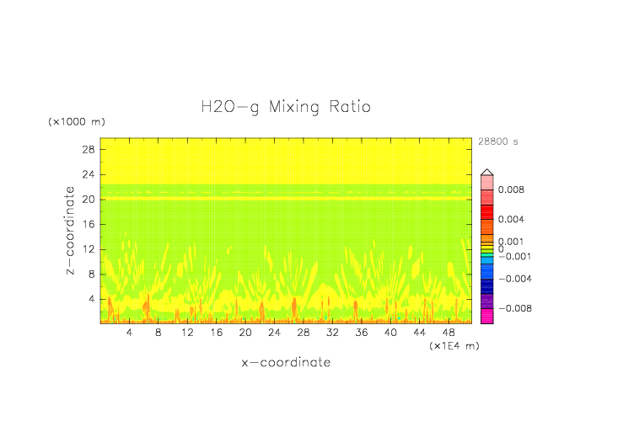
Task: Click the (x1000 m) unit label
Action: click(x=77, y=121)
